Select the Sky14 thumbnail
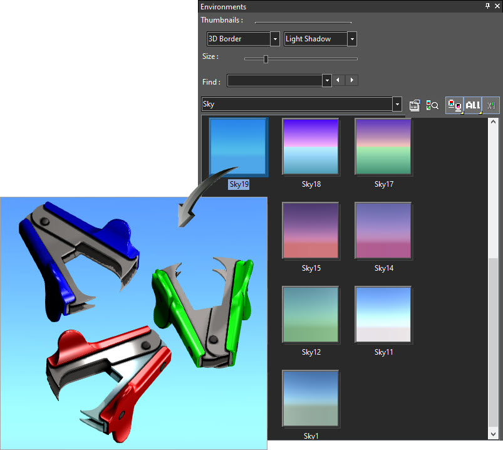This screenshot has height=450, width=503. point(383,231)
